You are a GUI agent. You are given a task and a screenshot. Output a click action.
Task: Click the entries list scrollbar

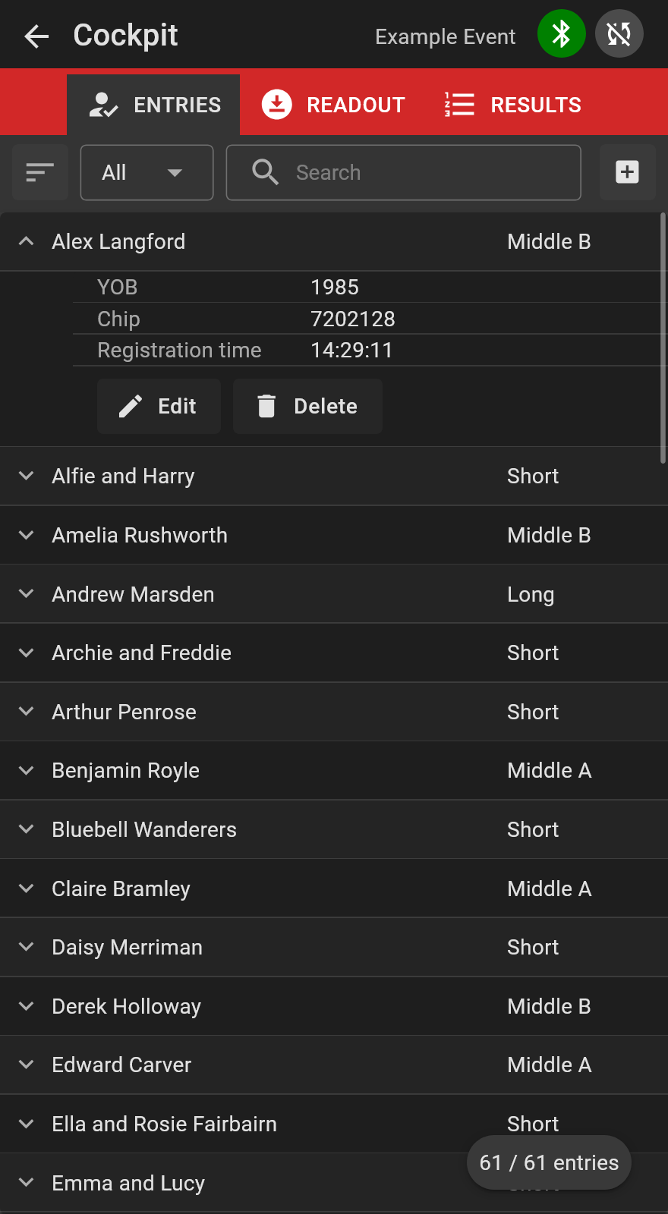tap(663, 338)
